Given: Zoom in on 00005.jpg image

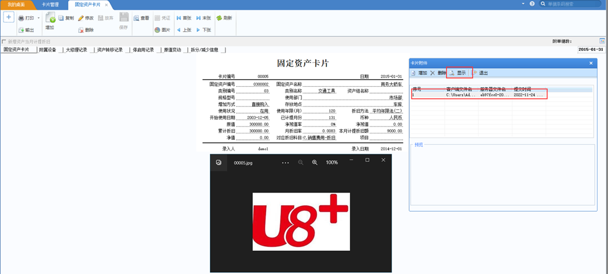Looking at the screenshot, I should click(315, 163).
